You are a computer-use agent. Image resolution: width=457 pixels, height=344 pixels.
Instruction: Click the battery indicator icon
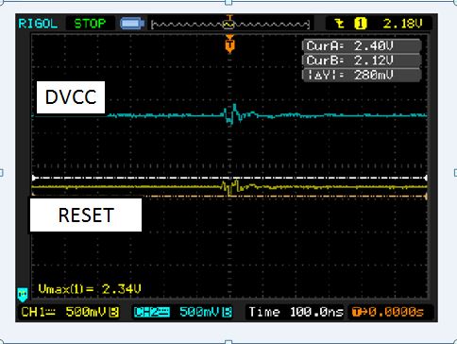[132, 24]
